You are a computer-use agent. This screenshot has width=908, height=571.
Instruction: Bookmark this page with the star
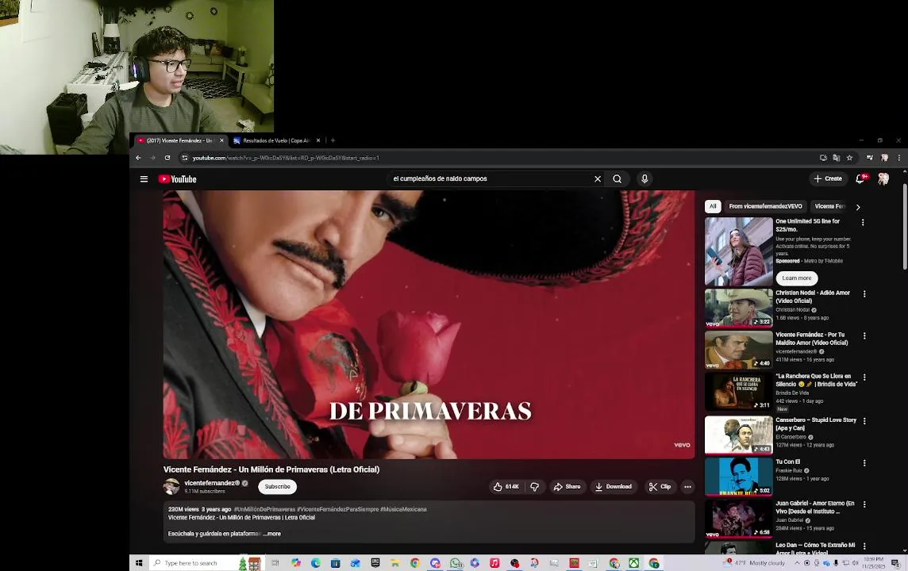click(849, 158)
